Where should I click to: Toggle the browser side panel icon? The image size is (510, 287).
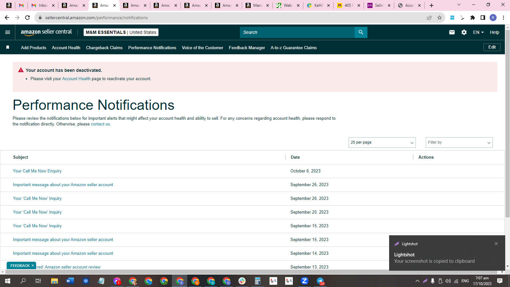point(483,18)
